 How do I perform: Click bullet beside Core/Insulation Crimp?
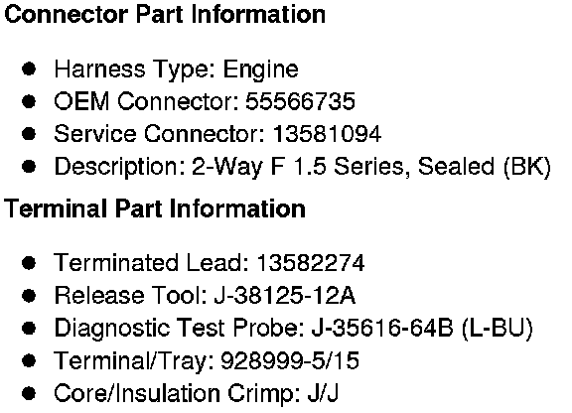(x=29, y=393)
